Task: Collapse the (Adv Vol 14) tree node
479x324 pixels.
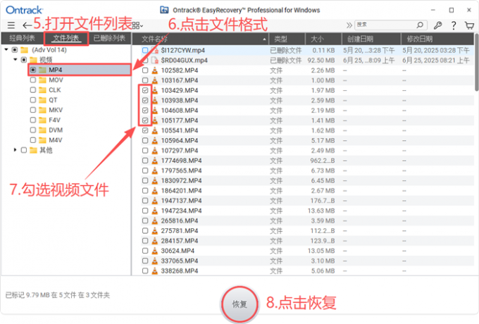Action: click(6, 49)
